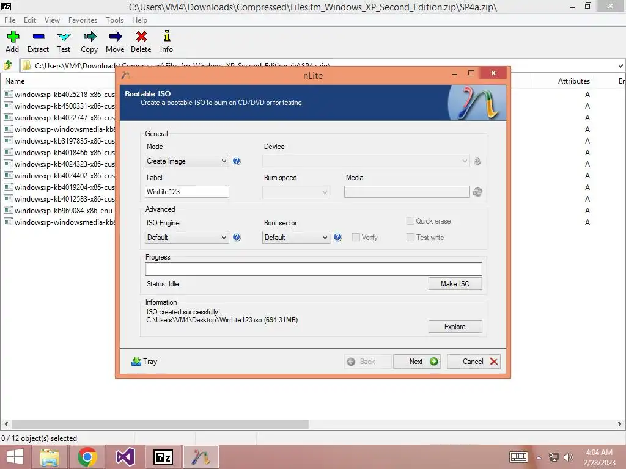Screen dimensions: 626x469
Task: Open the Edit menu in 7-Zip
Action: (30, 20)
